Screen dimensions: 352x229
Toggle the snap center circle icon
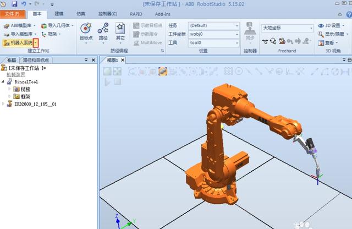239,72
